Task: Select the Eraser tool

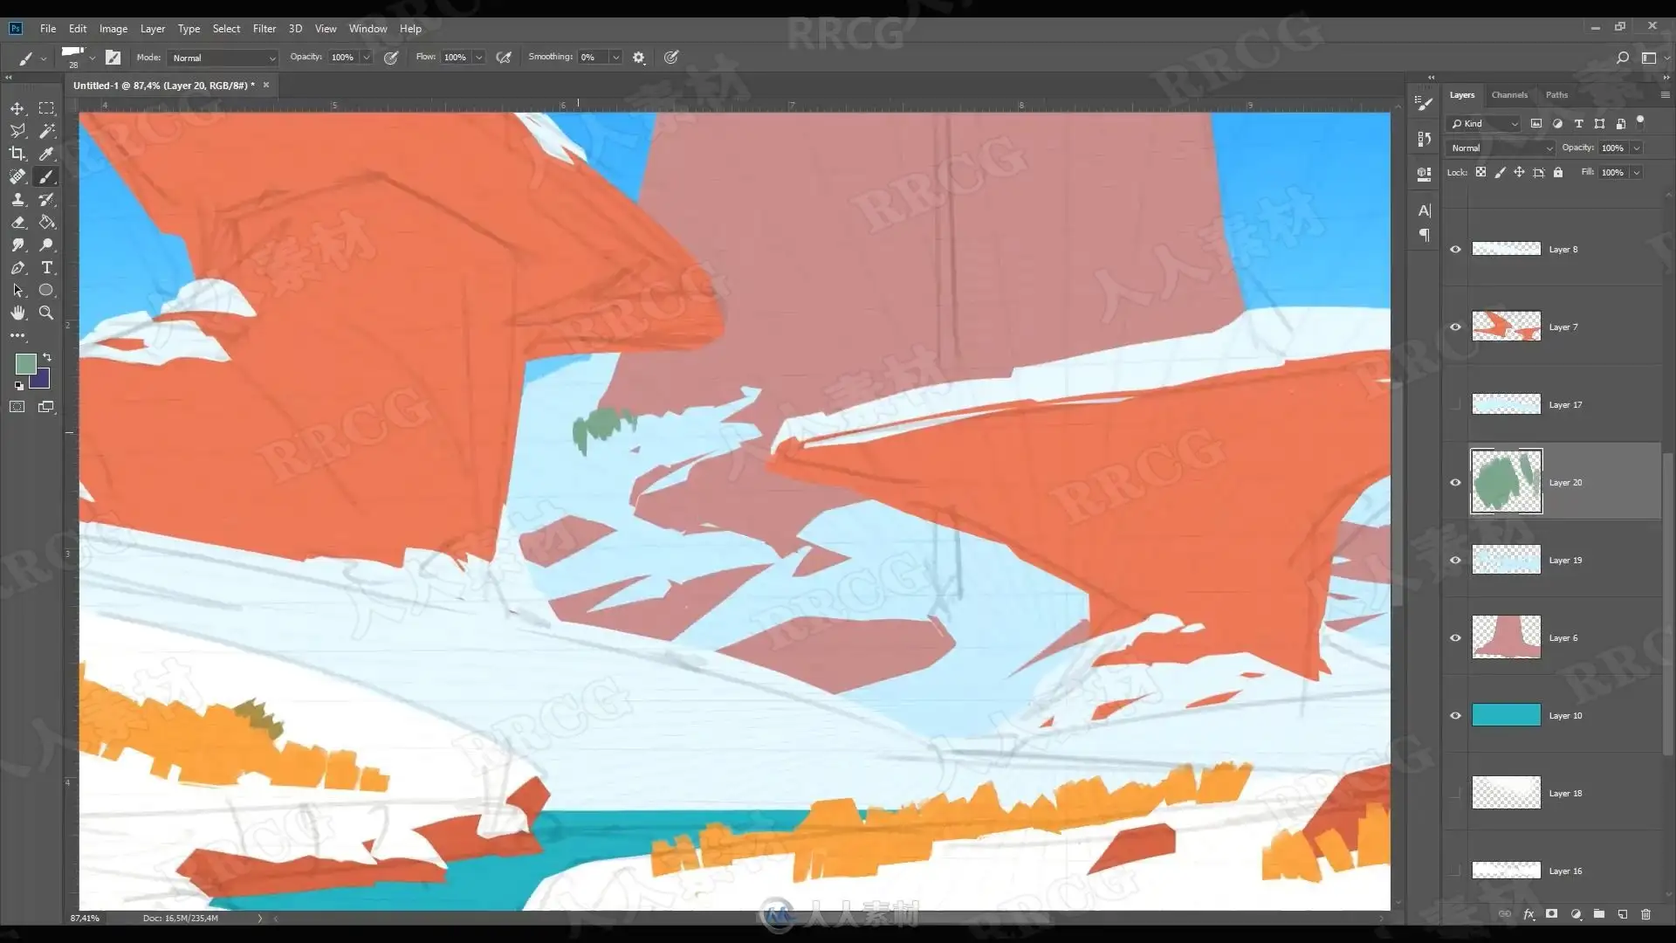Action: coord(17,222)
